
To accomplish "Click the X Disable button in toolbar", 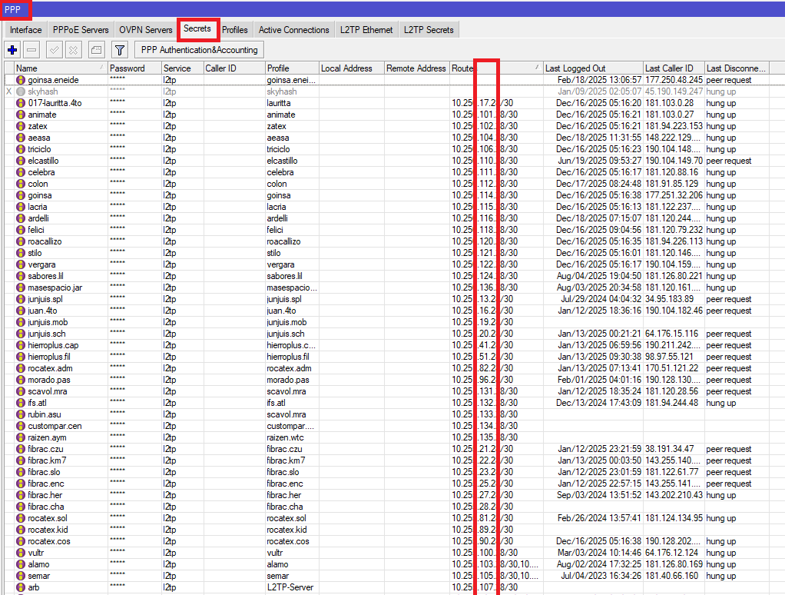I will click(x=73, y=50).
